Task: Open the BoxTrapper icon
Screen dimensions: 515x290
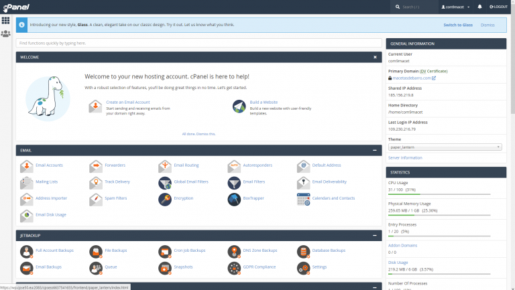Action: tap(233, 199)
